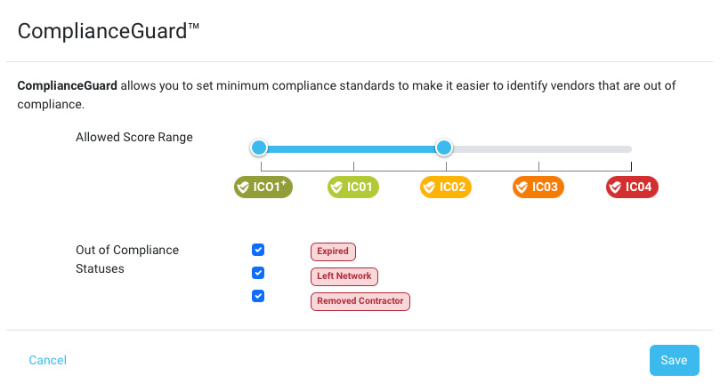The height and width of the screenshot is (391, 720).
Task: Uncheck the Expired status checkbox
Action: [258, 250]
